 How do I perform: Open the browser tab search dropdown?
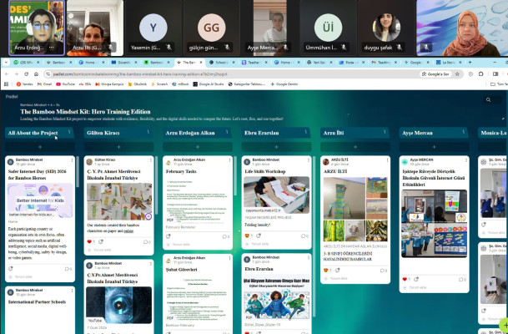click(x=6, y=63)
